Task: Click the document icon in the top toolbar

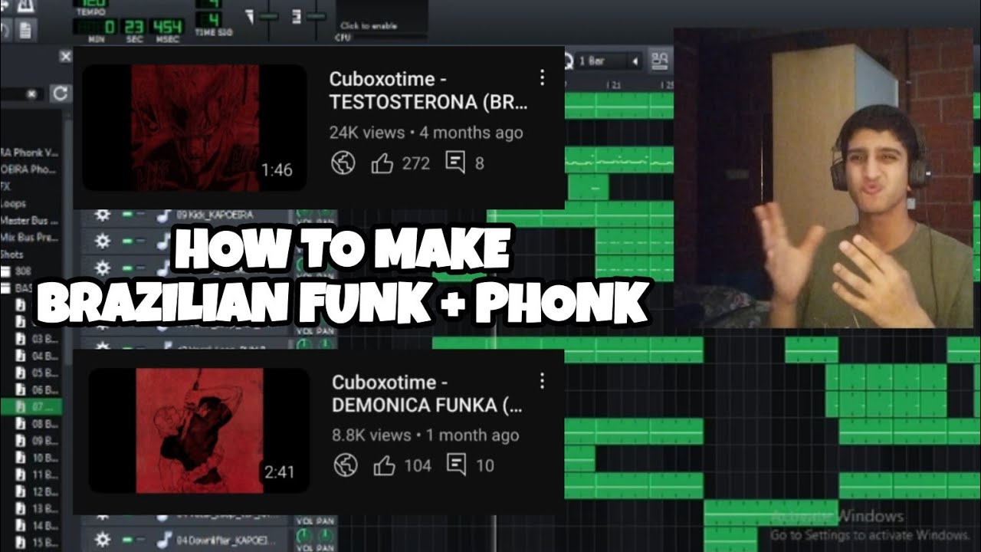Action: pyautogui.click(x=25, y=29)
